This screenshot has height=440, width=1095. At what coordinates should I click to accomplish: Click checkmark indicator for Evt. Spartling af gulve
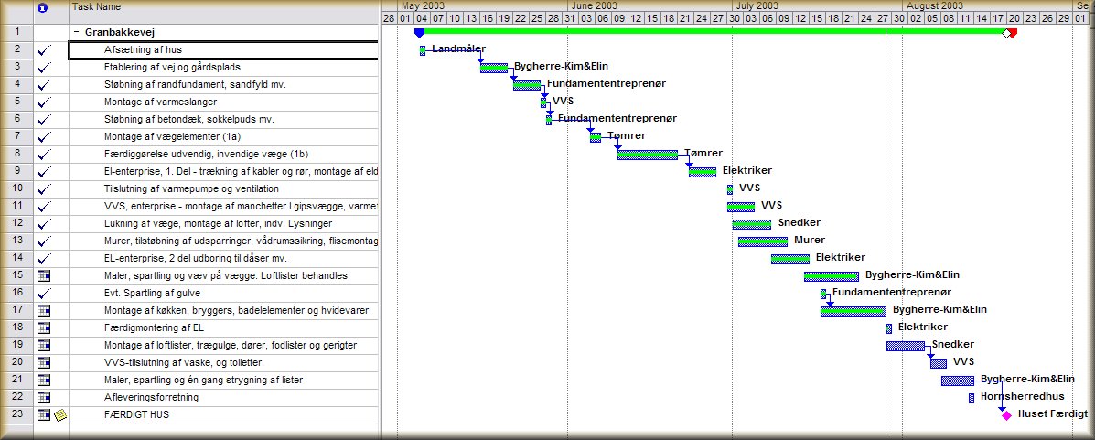click(x=44, y=294)
